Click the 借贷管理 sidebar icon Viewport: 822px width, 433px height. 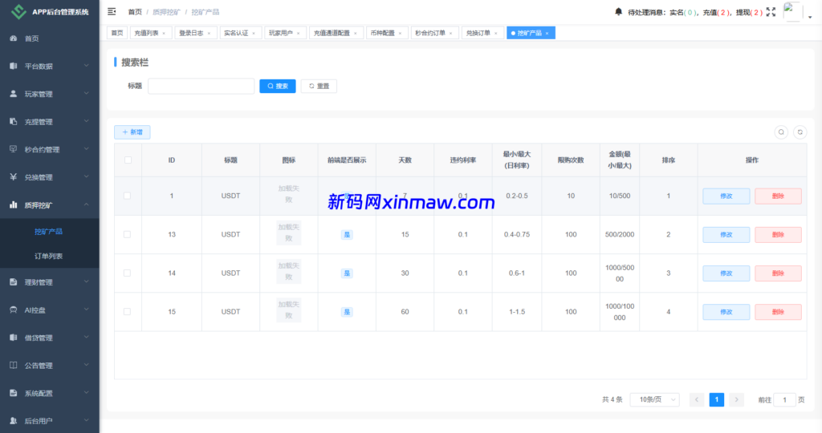(x=14, y=338)
